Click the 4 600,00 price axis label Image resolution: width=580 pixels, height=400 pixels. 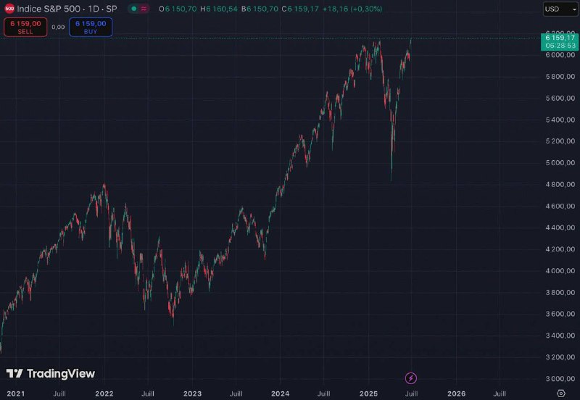[x=560, y=206]
